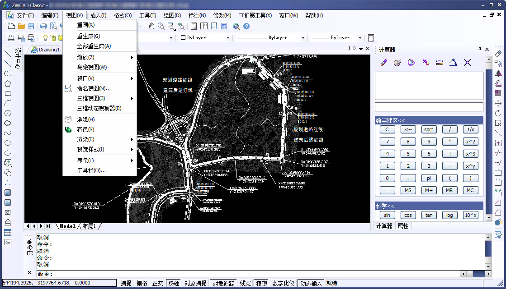This screenshot has width=506, height=289.
Task: Choose 重生成(G) from the View menu
Action: pos(88,36)
